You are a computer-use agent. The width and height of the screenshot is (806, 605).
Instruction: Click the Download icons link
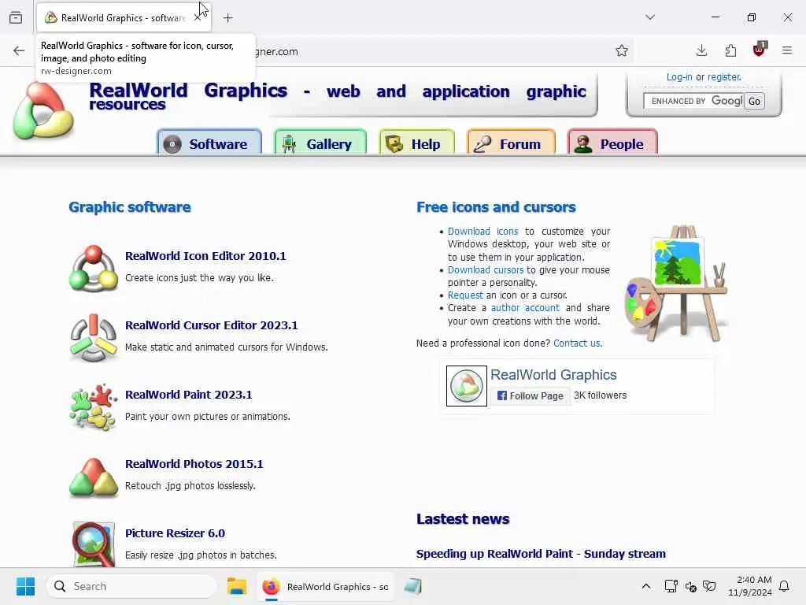coord(482,232)
